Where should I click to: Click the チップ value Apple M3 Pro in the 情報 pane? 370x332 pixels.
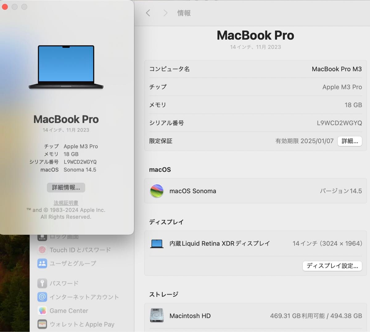tap(342, 87)
